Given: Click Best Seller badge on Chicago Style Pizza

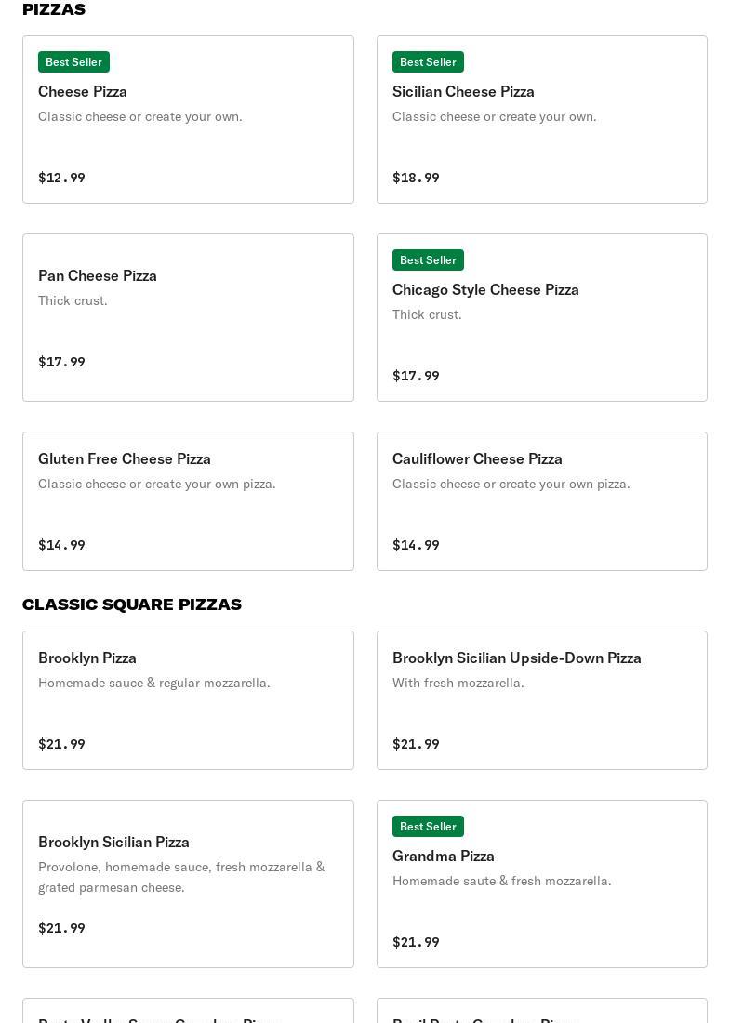Looking at the screenshot, I should [428, 259].
